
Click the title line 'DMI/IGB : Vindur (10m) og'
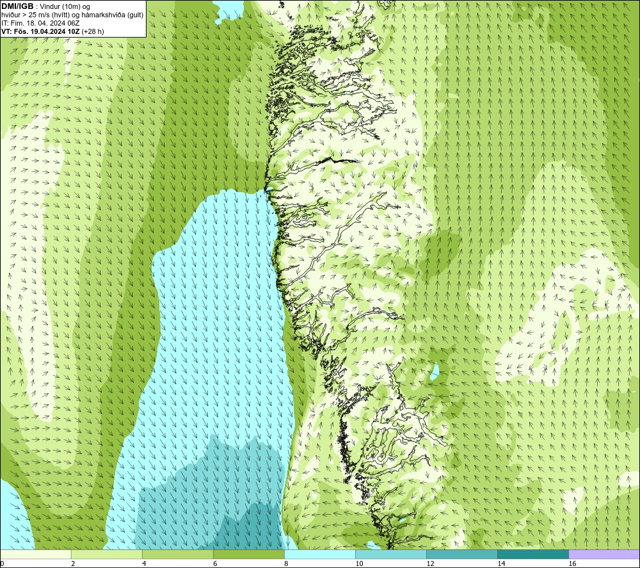tap(45, 6)
